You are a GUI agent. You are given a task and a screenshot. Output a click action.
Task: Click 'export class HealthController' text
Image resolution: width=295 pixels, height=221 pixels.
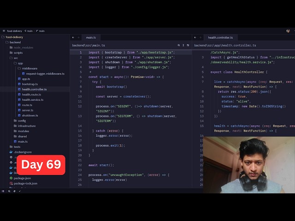pyautogui.click(x=237, y=72)
